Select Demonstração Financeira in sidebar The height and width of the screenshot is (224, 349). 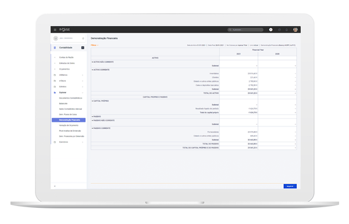point(69,120)
